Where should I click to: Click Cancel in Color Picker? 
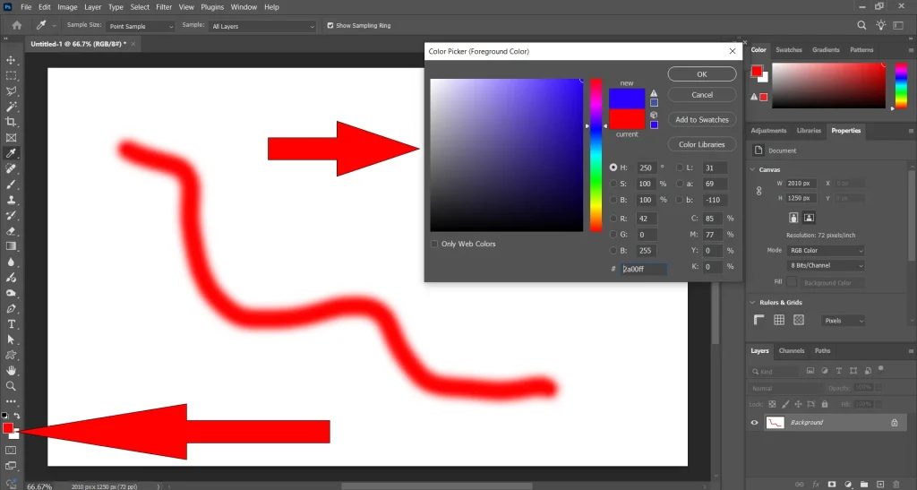702,95
